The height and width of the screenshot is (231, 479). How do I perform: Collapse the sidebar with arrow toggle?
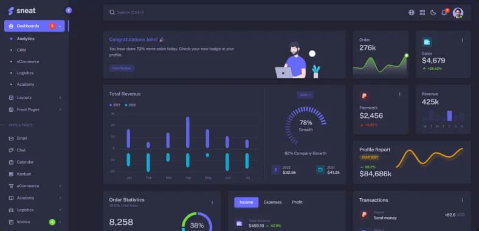point(69,10)
